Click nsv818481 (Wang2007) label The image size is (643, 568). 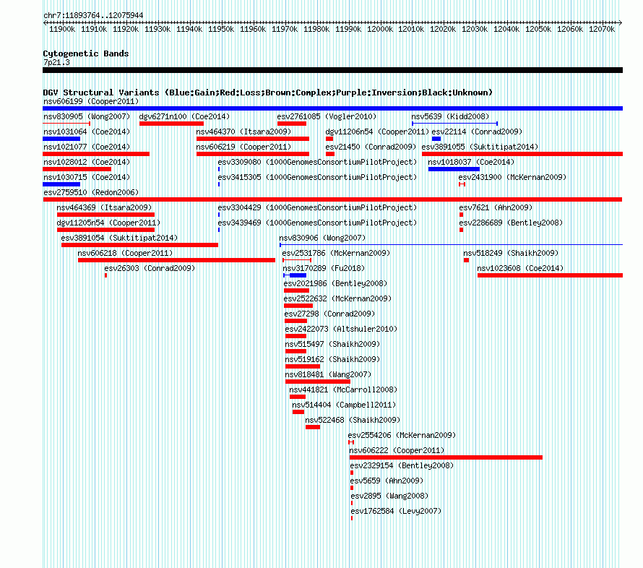coord(328,374)
